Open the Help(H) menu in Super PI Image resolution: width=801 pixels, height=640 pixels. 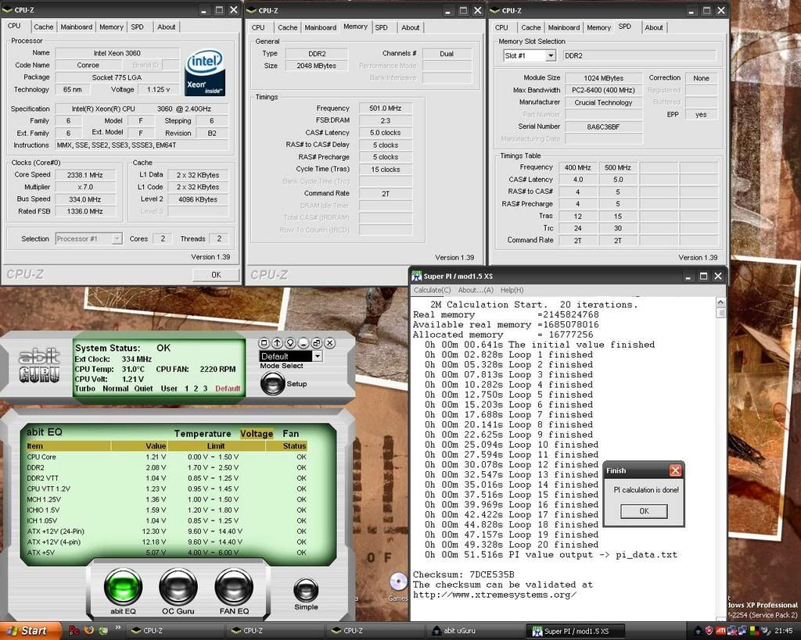[x=512, y=290]
